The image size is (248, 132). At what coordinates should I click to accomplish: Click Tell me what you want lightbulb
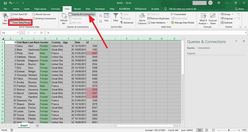[165, 9]
